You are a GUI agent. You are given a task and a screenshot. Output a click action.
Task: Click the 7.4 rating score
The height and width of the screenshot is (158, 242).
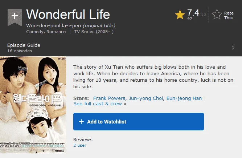(x=193, y=13)
